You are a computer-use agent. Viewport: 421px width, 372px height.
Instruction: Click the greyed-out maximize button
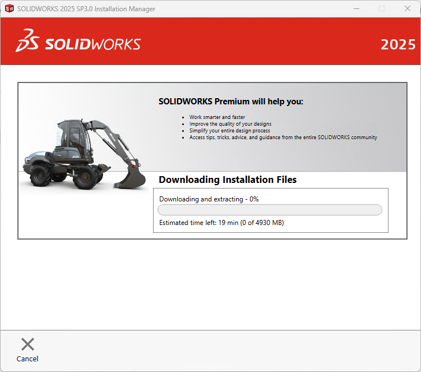(382, 8)
